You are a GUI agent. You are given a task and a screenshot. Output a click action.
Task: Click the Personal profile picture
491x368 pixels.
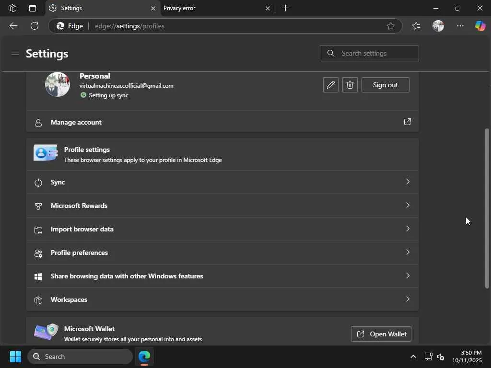(58, 84)
